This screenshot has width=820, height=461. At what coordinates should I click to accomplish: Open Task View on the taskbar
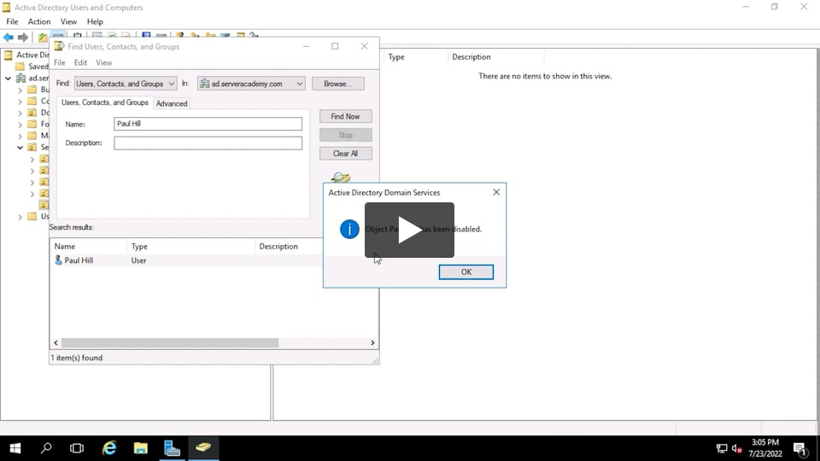coord(77,448)
